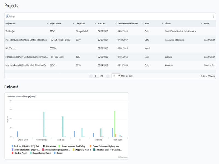219x164 pixels.
Task: Go to the first page of results
Action: [90, 76]
